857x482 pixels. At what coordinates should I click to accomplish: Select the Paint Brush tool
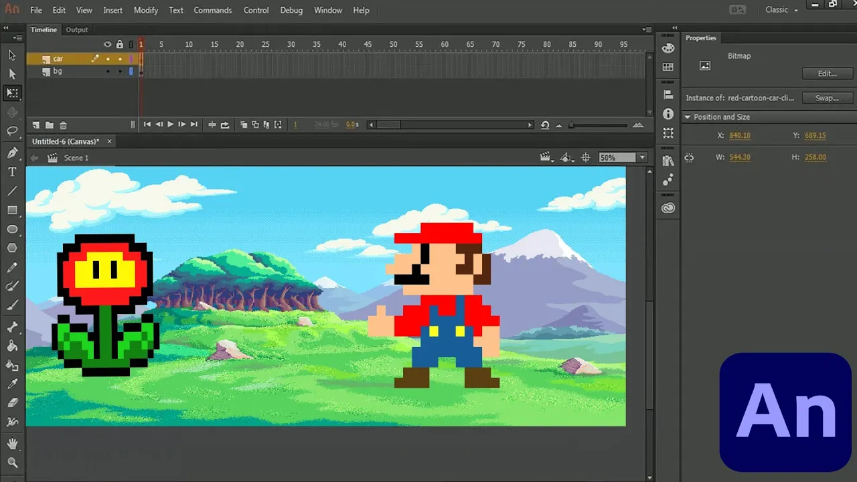pyautogui.click(x=12, y=286)
